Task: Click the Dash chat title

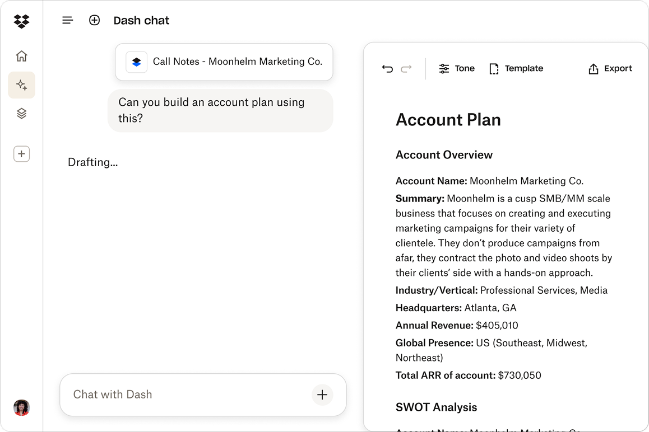Action: [x=141, y=20]
